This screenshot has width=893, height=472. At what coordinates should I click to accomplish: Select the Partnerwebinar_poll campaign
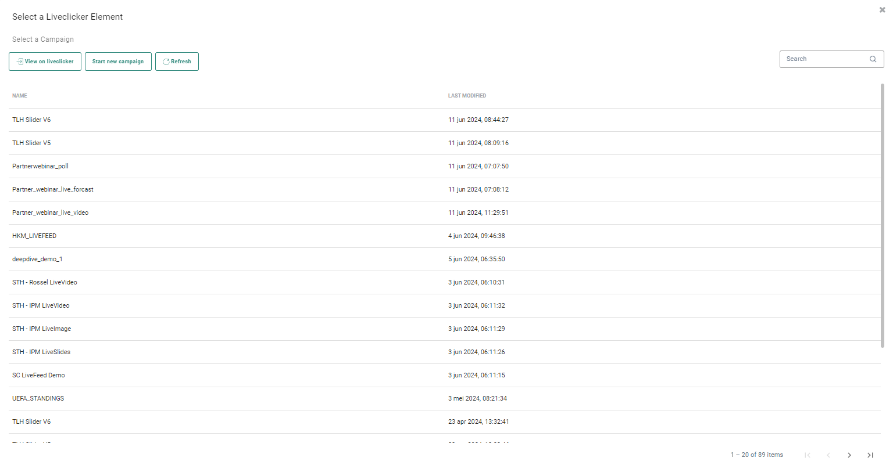click(x=41, y=166)
